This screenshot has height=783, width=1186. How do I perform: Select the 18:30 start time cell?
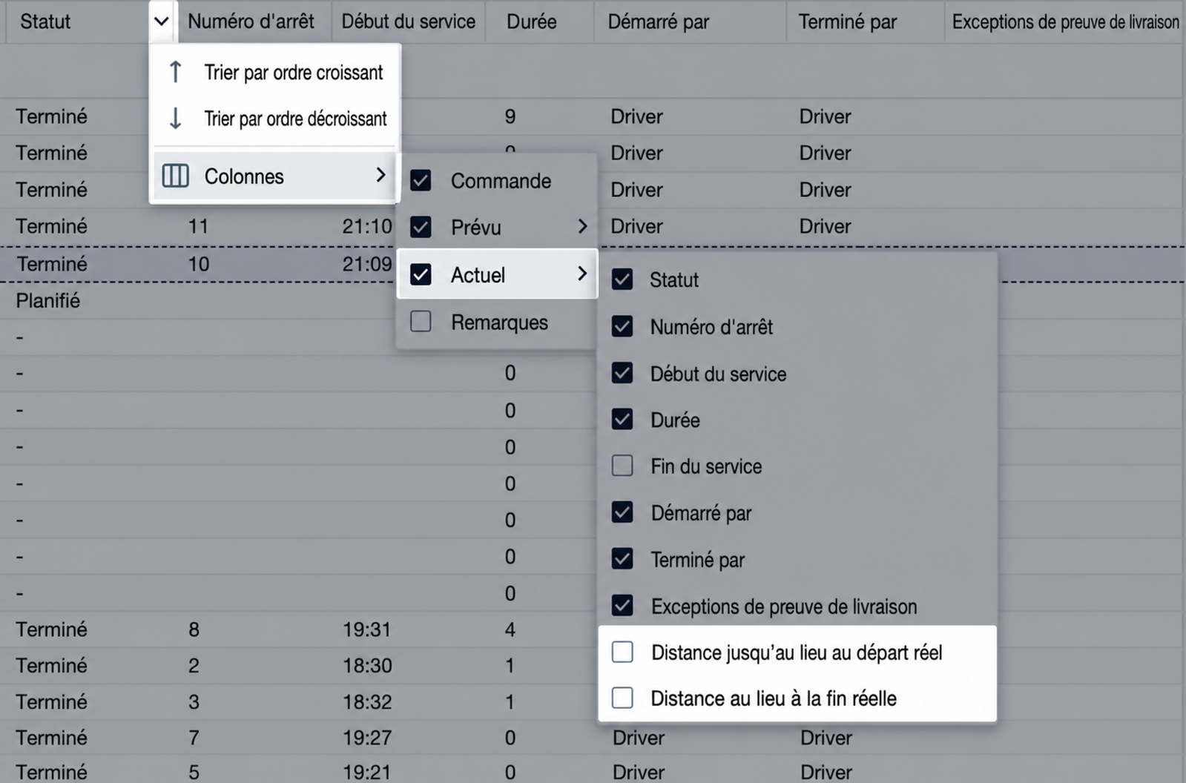click(x=366, y=666)
